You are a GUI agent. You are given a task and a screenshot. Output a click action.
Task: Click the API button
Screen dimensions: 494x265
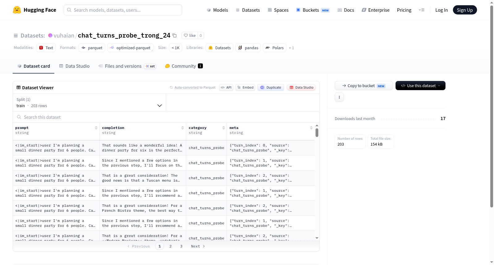(x=226, y=87)
